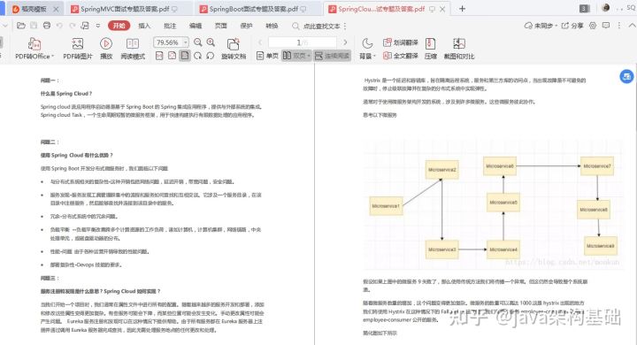
Task: Expand the PDF转Office dropdown arrow
Action: coord(52,56)
